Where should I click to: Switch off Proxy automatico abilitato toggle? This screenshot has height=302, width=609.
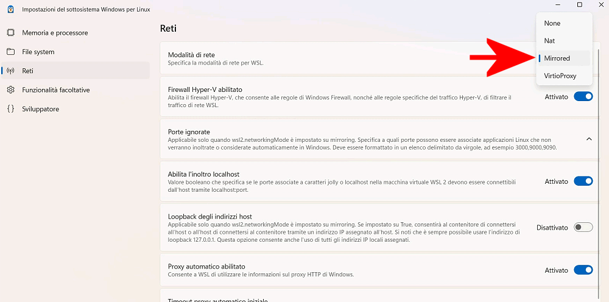(x=583, y=270)
